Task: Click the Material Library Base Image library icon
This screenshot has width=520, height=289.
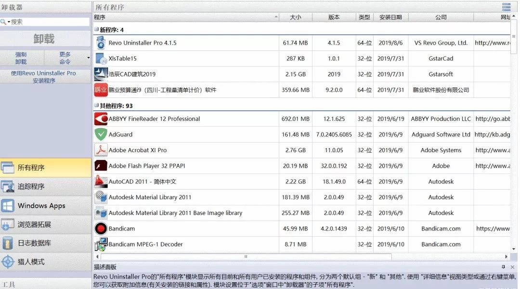Action: coord(101,213)
